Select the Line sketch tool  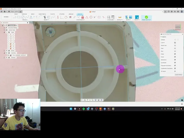pos(15,17)
